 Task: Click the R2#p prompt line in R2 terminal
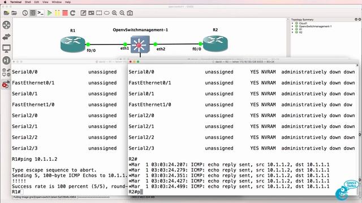tap(136, 192)
